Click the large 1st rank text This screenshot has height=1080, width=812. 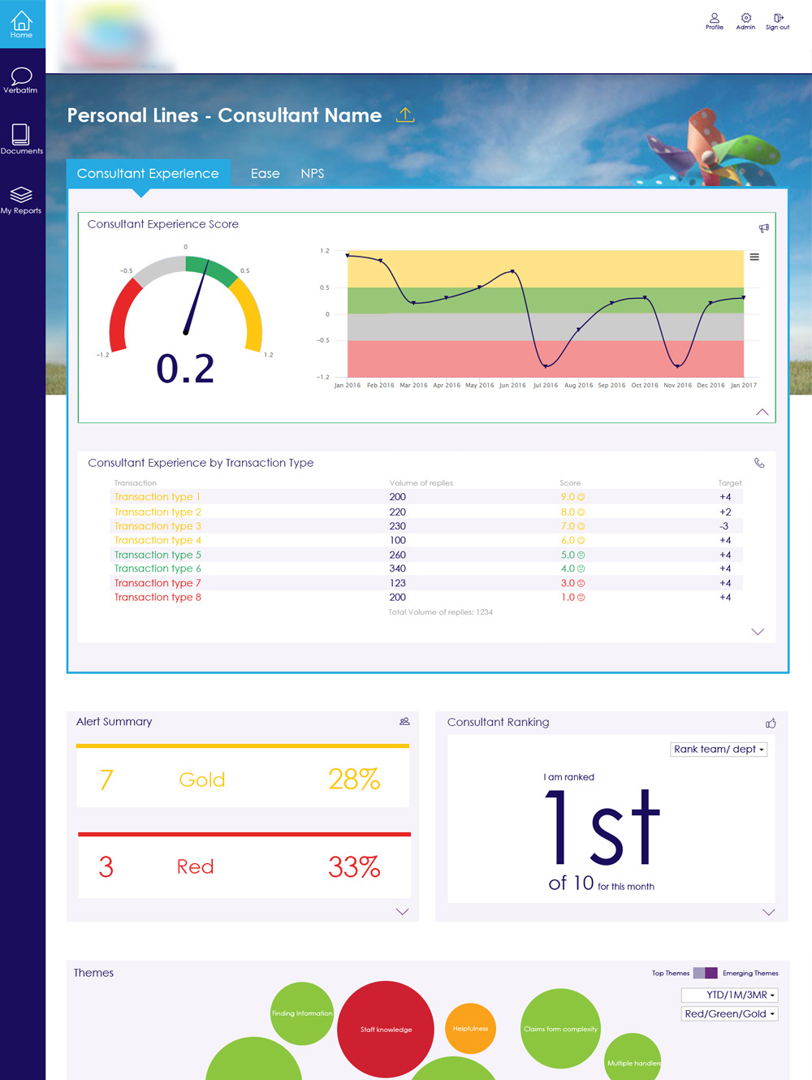pyautogui.click(x=602, y=827)
